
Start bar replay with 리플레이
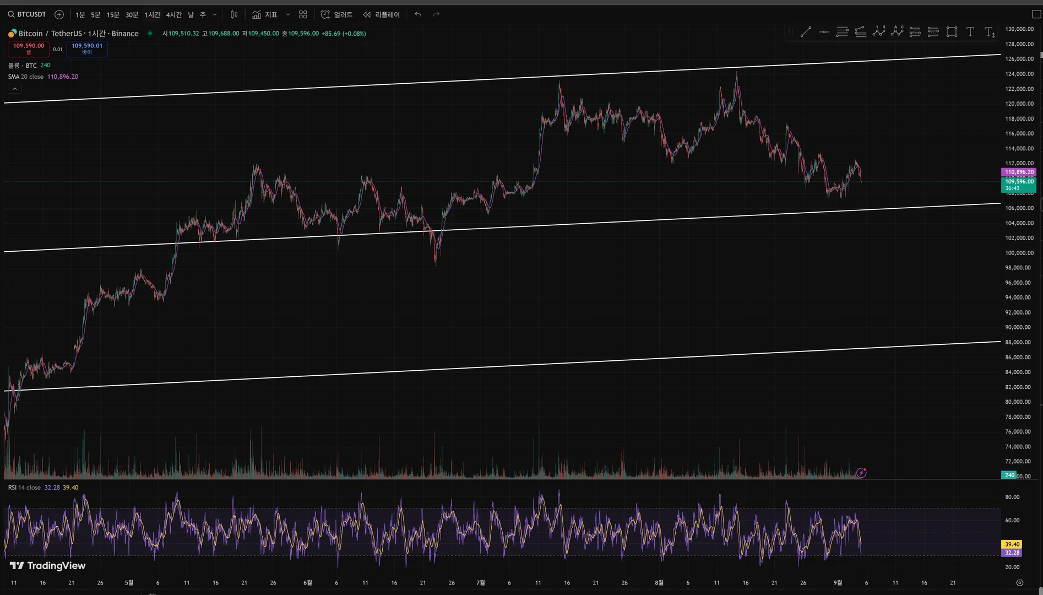[x=381, y=15]
